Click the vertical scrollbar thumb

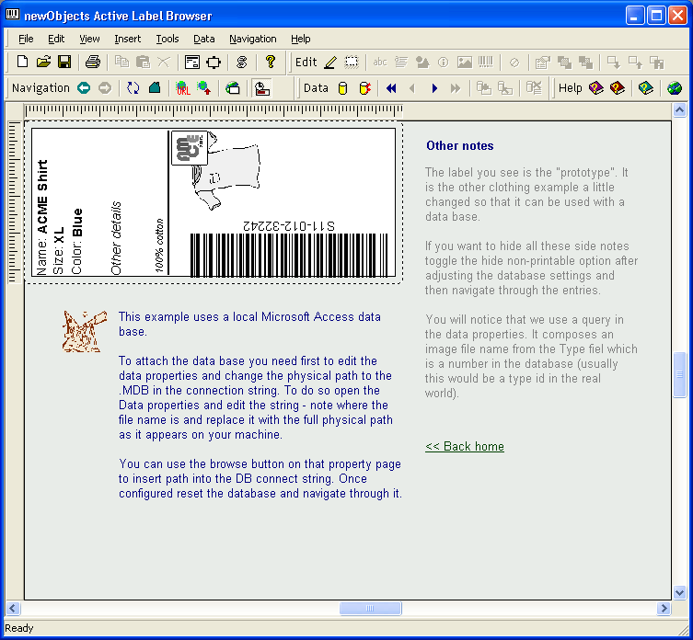tap(679, 375)
